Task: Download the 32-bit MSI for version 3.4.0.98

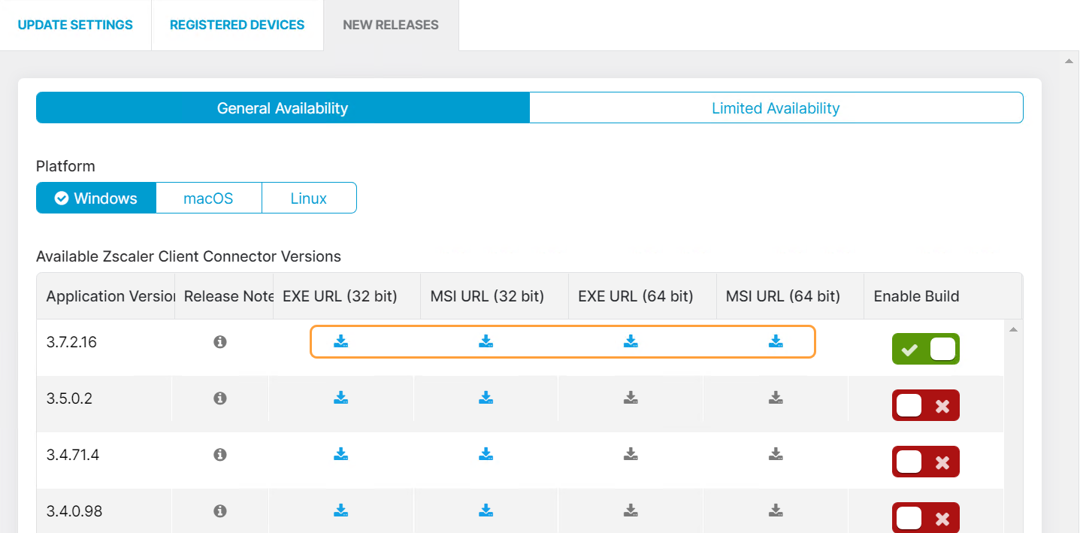Action: click(486, 510)
